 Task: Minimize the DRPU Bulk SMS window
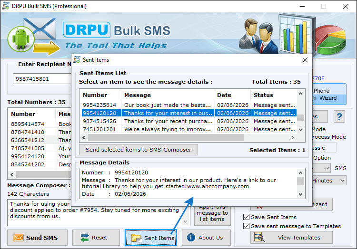point(302,6)
